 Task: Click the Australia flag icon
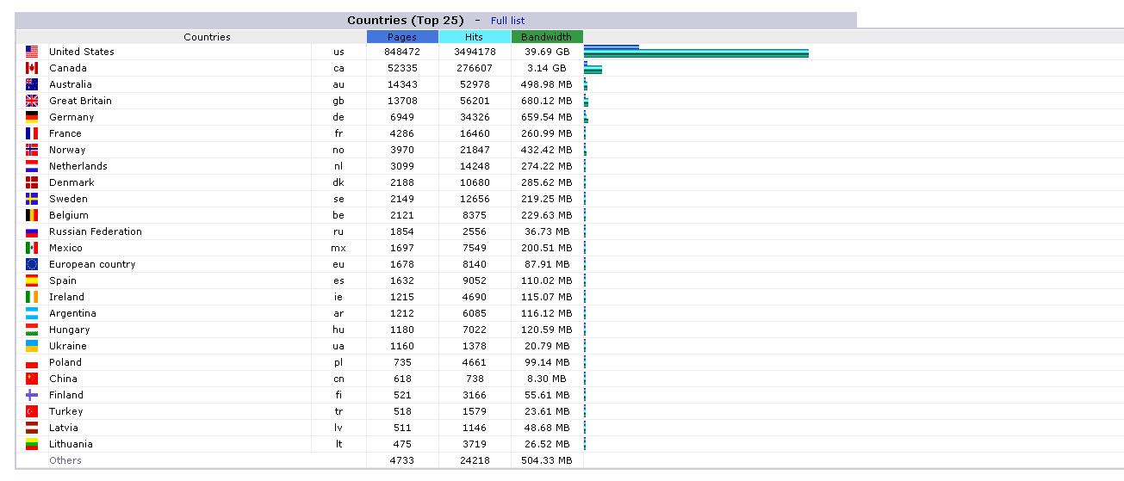pyautogui.click(x=32, y=84)
